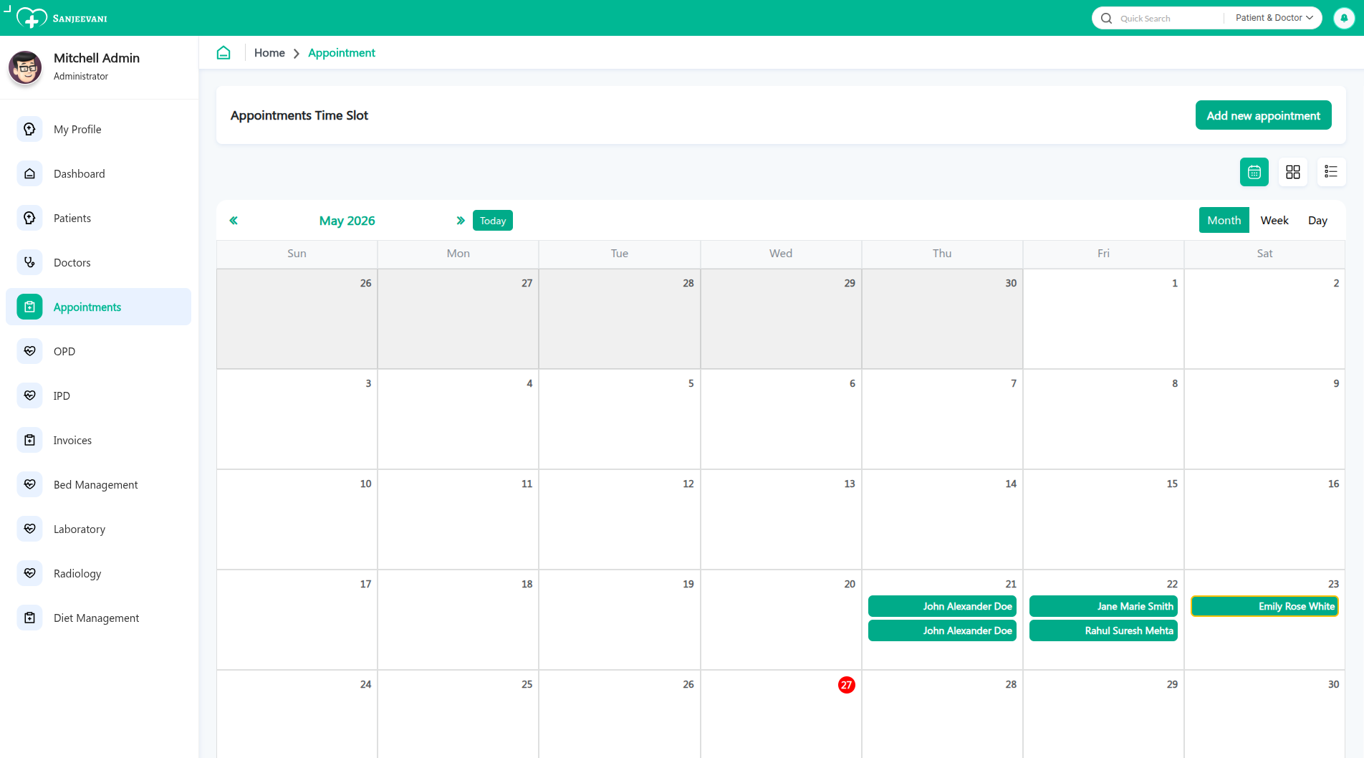Click the May 2026 month title
This screenshot has width=1364, height=758.
click(347, 221)
